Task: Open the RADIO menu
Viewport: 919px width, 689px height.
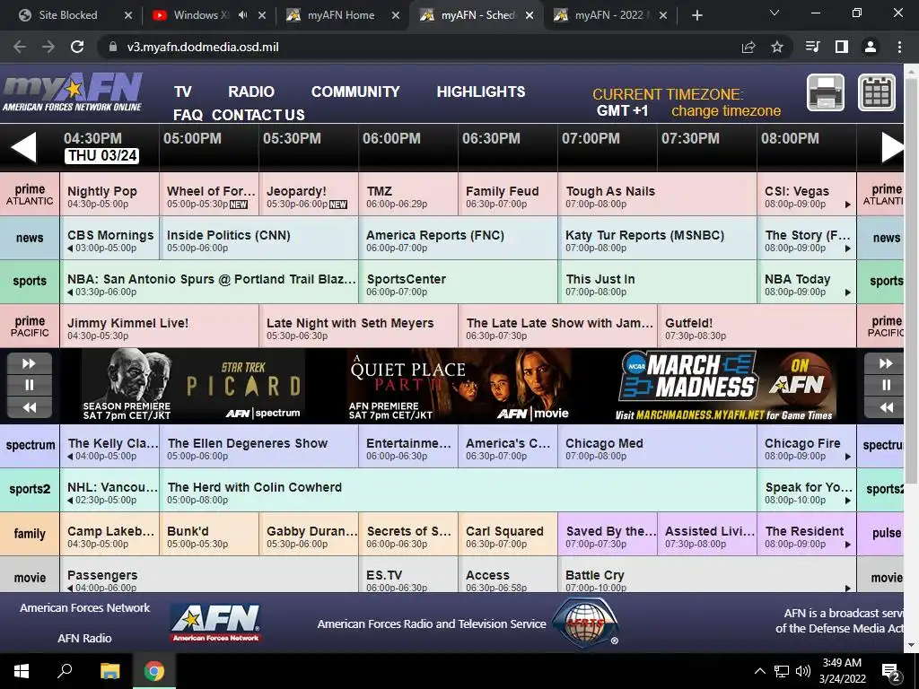Action: point(251,92)
